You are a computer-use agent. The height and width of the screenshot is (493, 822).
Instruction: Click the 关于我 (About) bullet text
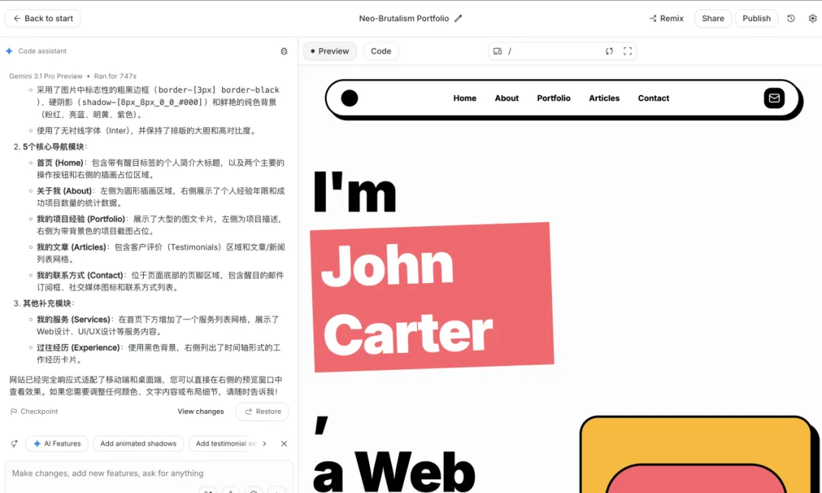click(161, 197)
